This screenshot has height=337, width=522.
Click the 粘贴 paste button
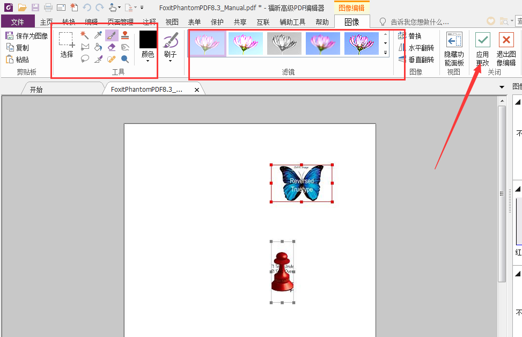(18, 60)
